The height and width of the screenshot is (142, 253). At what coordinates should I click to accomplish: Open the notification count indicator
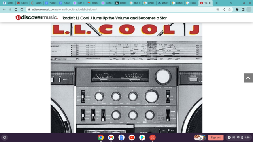[229, 138]
